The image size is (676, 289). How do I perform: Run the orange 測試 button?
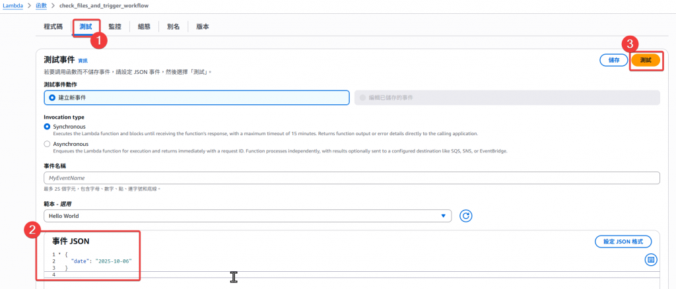(646, 60)
